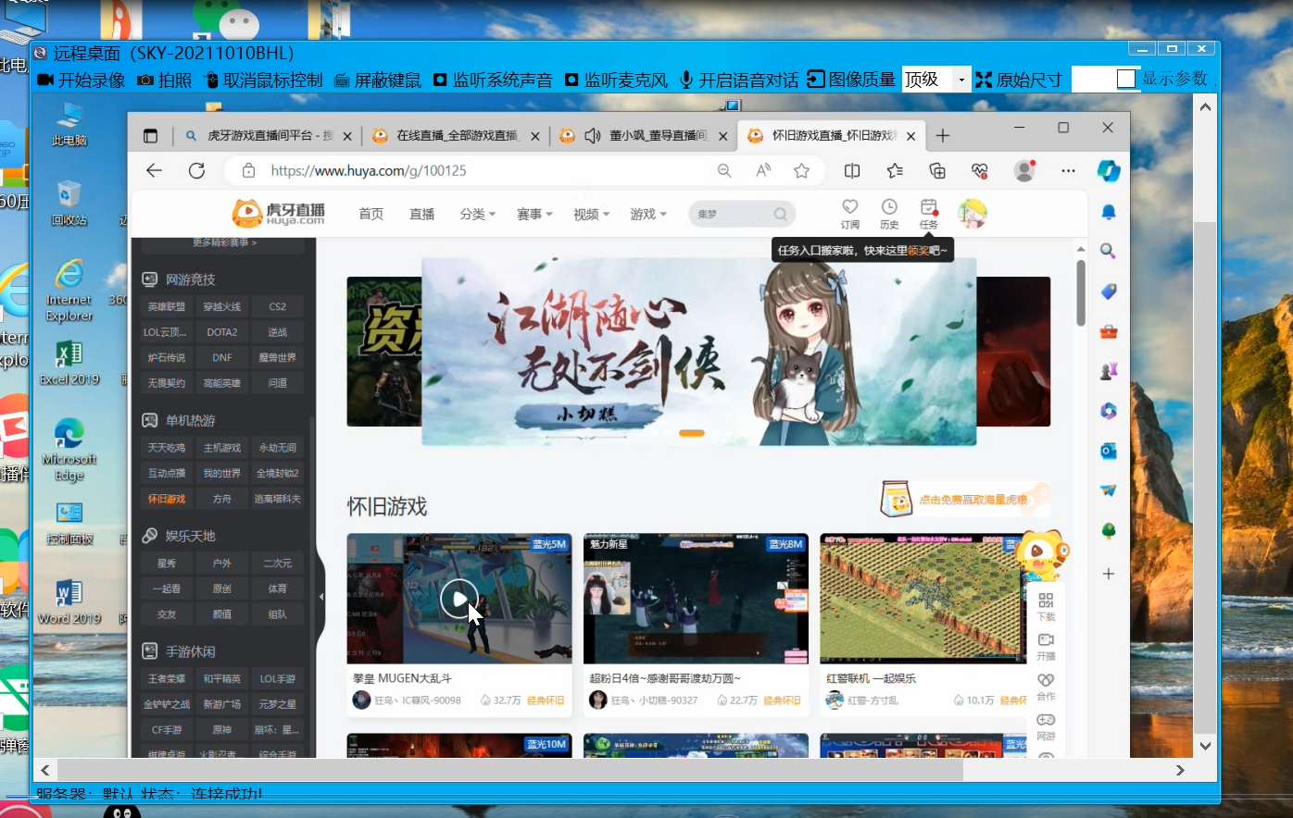This screenshot has height=818, width=1293.
Task: Switch to the 在线直播_全部游戏直播 tab
Action: (456, 136)
